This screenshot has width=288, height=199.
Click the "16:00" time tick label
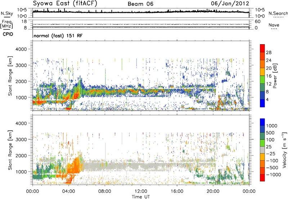click(177, 191)
